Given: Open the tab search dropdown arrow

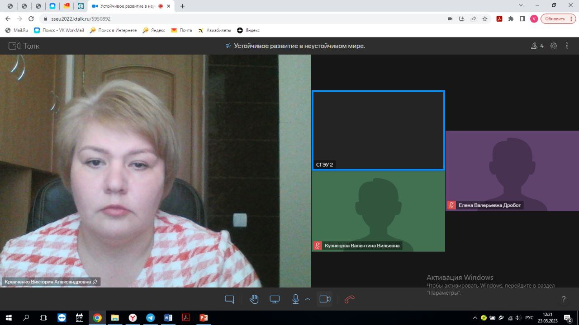Looking at the screenshot, I should tap(521, 5).
